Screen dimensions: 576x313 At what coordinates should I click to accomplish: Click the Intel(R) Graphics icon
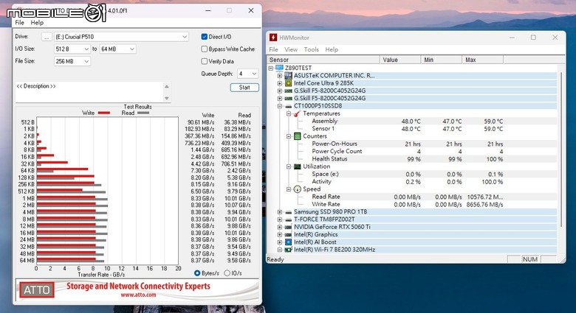coord(288,235)
